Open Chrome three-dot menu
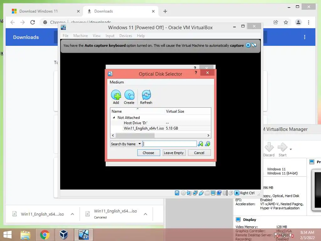Image resolution: width=321 pixels, height=241 pixels. click(x=308, y=22)
